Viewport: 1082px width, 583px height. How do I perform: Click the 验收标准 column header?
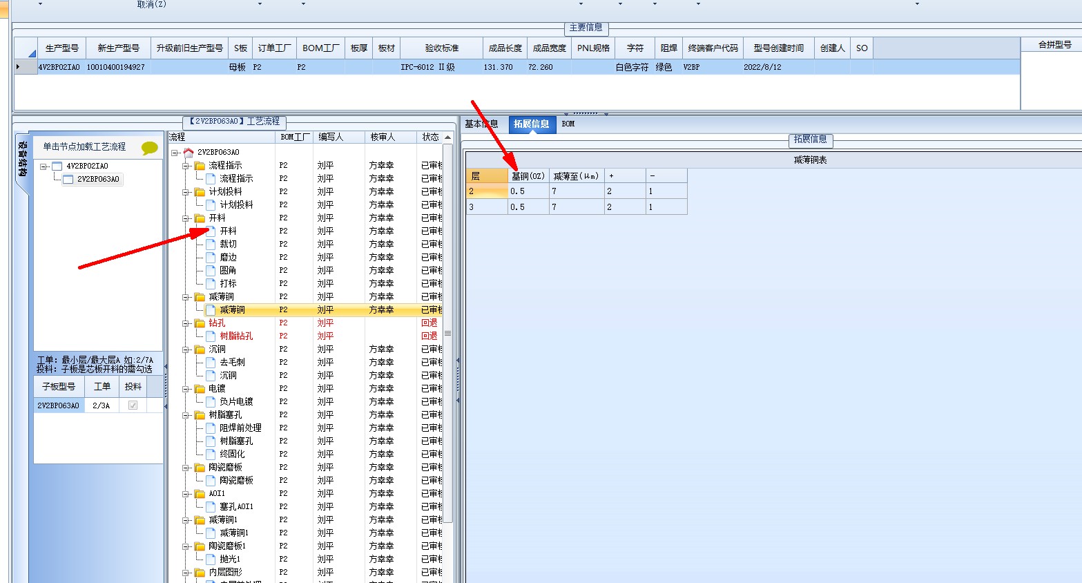tap(442, 48)
